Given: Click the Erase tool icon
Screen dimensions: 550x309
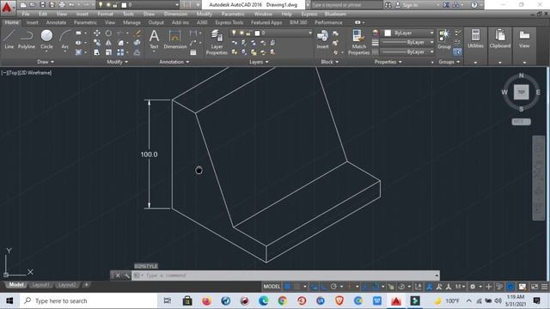Looking at the screenshot, I should [x=137, y=33].
